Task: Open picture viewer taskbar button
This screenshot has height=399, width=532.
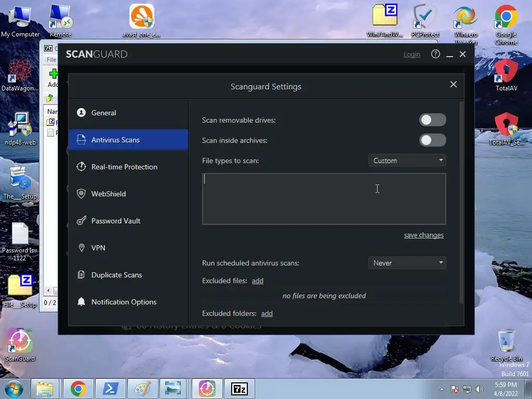Action: point(173,389)
